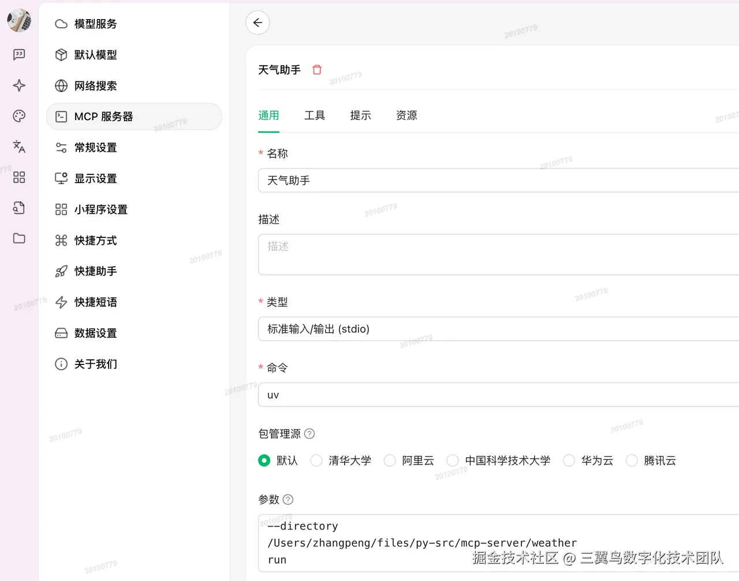This screenshot has width=739, height=581.
Task: Delete the 天气助手 server via red trash icon
Action: click(317, 70)
